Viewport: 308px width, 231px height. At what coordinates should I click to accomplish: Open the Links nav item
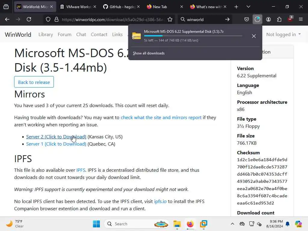click(x=117, y=34)
